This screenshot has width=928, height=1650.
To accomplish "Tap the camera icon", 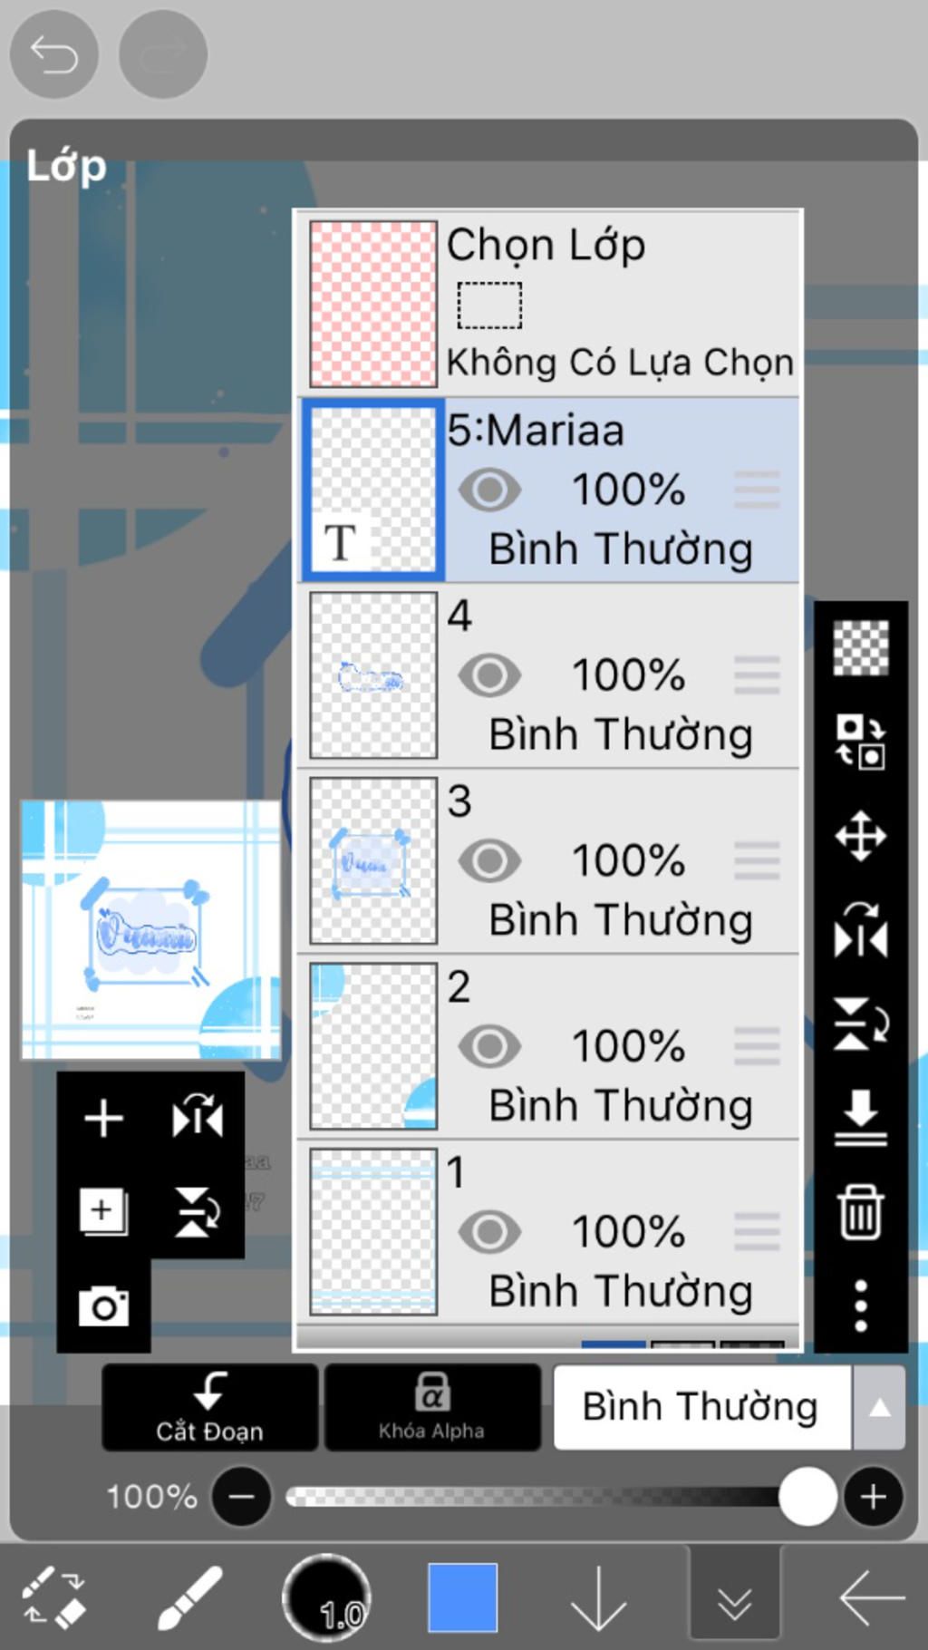I will click(103, 1306).
